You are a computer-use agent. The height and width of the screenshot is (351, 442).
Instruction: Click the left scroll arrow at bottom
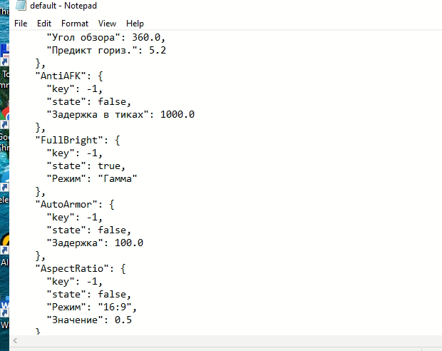pos(15,341)
